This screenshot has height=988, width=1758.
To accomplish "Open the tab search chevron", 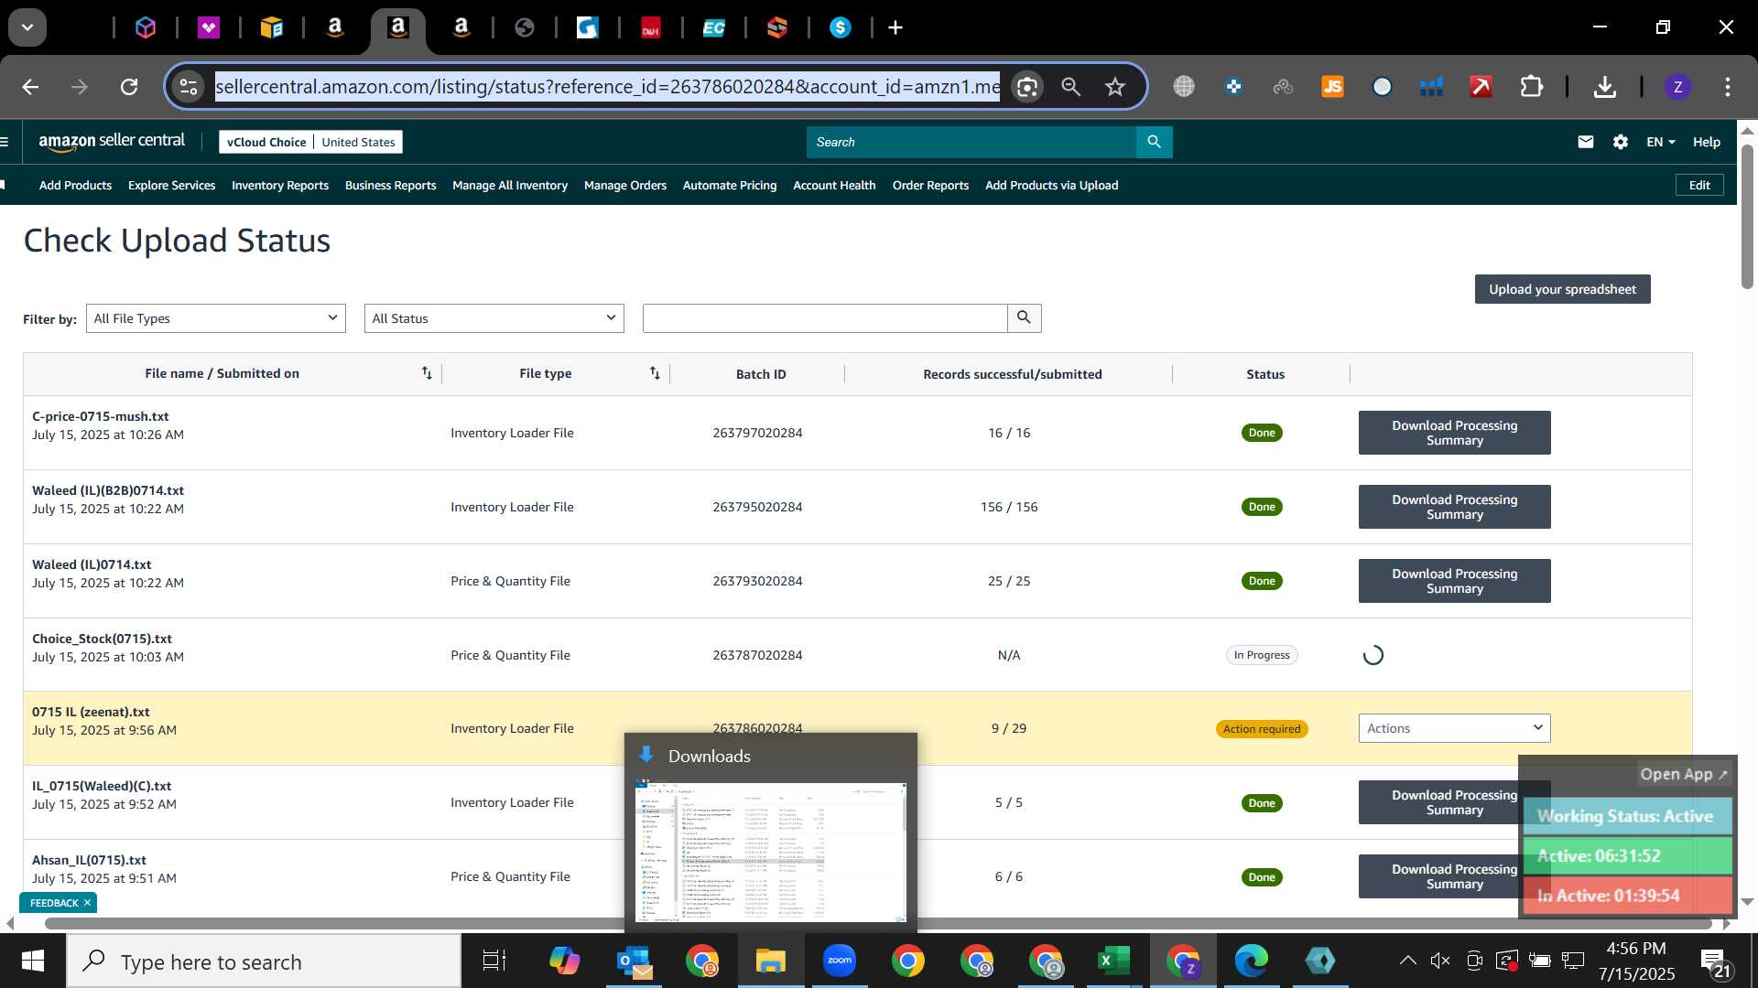I will (27, 27).
